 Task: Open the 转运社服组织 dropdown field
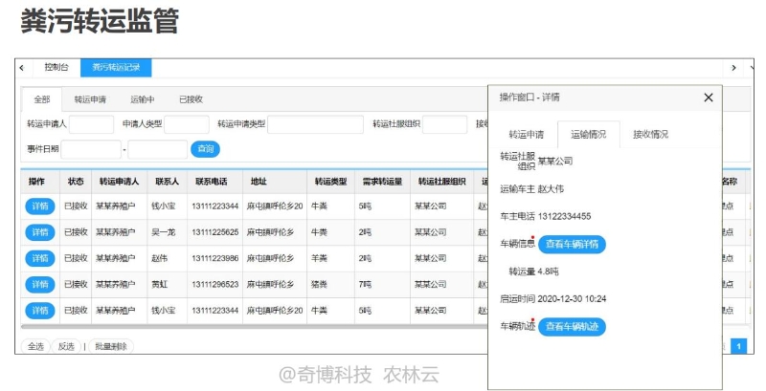pos(444,124)
